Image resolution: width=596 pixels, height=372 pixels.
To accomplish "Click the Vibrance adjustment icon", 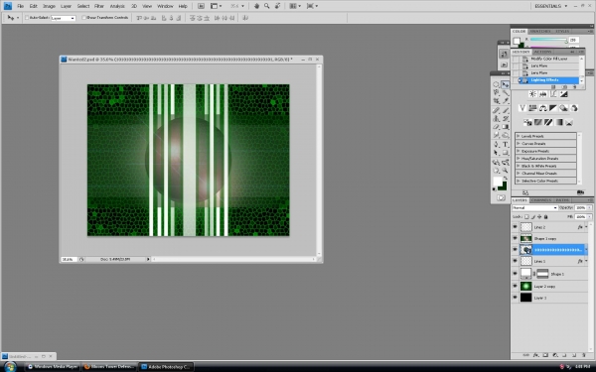I will click(x=522, y=108).
